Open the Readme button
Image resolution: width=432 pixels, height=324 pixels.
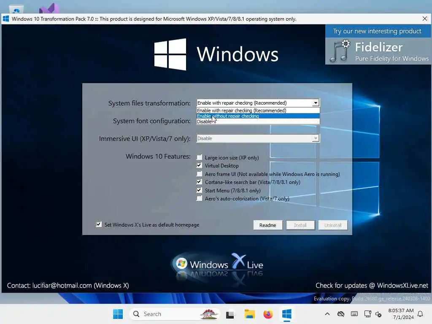click(x=268, y=225)
